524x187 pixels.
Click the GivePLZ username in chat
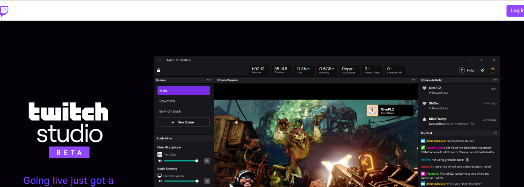pyautogui.click(x=426, y=167)
